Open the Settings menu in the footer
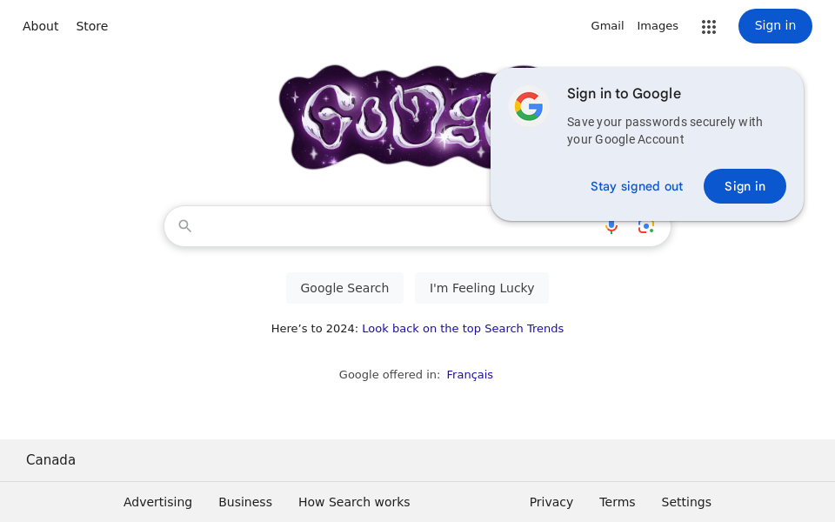This screenshot has width=835, height=522. (x=686, y=502)
